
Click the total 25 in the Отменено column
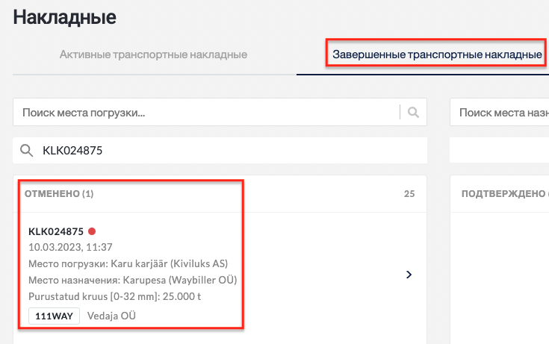click(x=409, y=194)
